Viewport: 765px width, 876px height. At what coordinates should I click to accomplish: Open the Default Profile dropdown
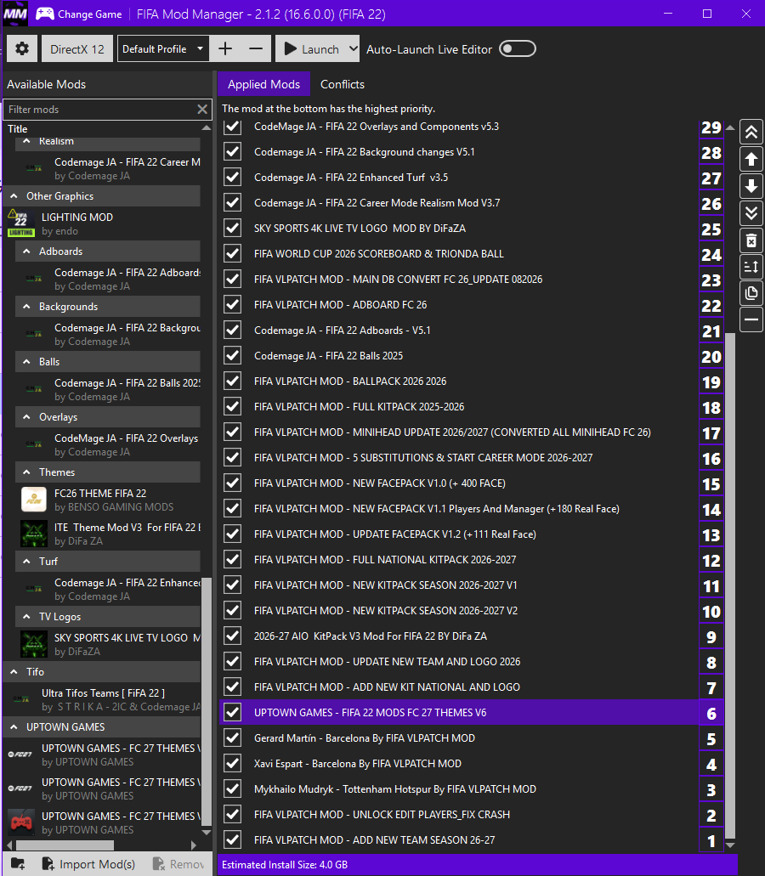coord(162,48)
